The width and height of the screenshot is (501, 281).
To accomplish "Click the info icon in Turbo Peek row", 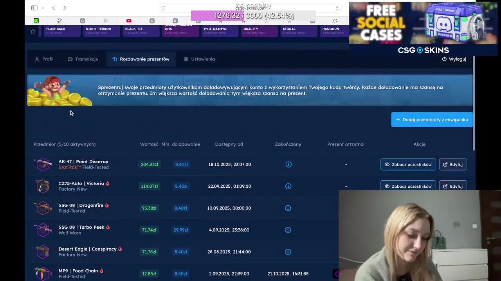I will [288, 230].
